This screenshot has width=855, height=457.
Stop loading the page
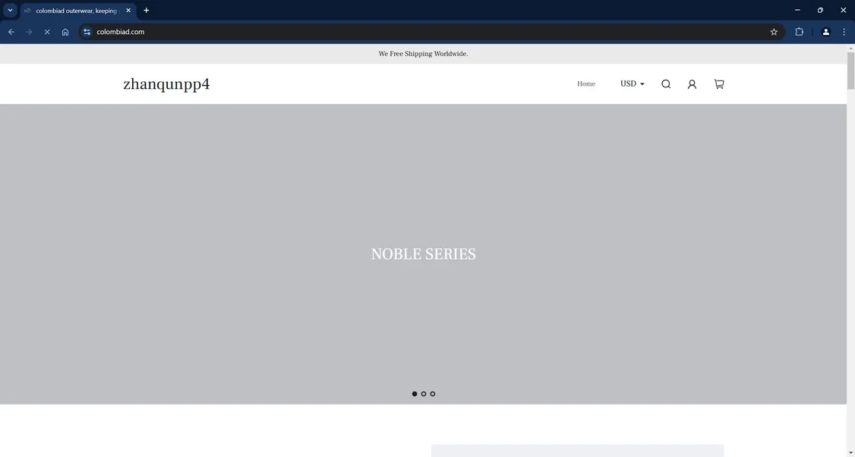(47, 32)
